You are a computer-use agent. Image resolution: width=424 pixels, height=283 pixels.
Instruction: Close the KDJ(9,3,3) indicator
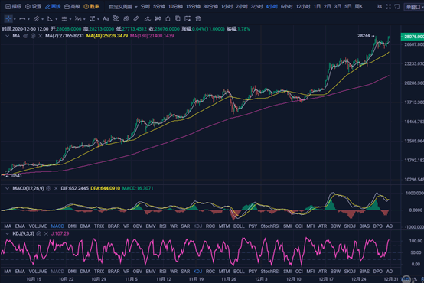[46, 233]
